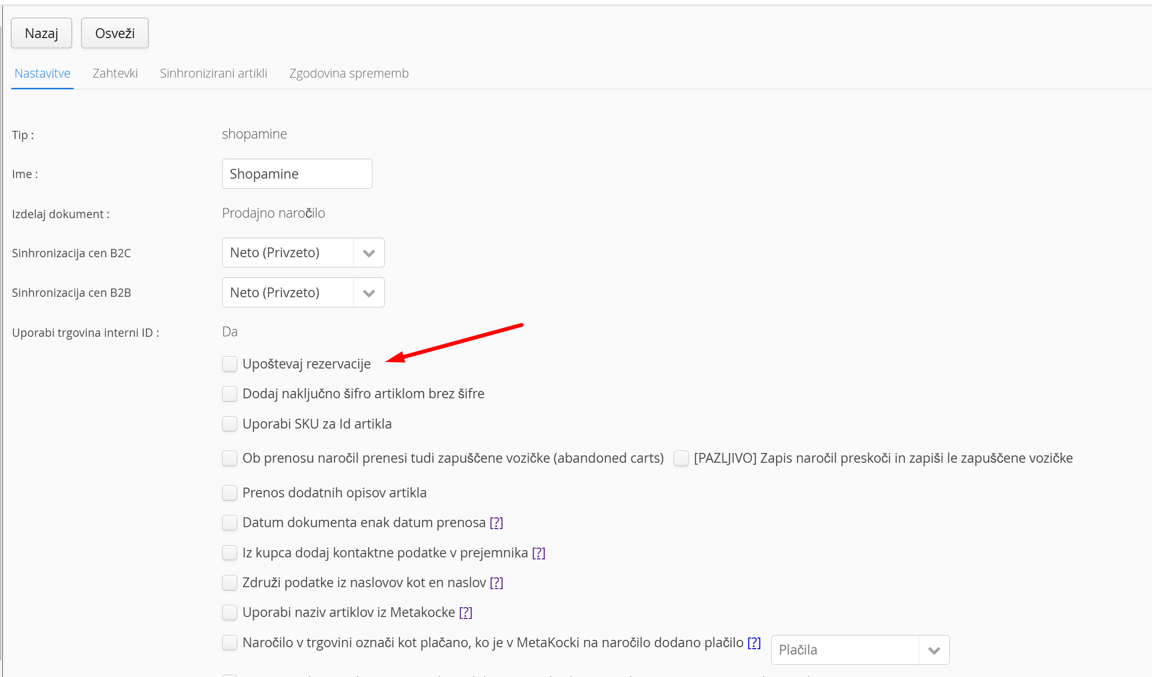Toggle Prenos dodatnih opisov artikla
Viewport: 1152px width, 677px height.
[x=229, y=493]
